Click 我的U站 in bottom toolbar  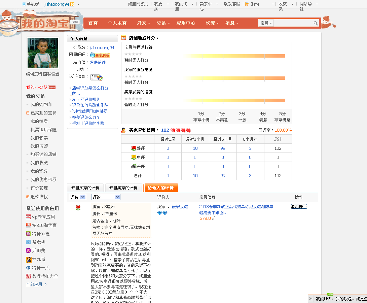click(x=323, y=299)
